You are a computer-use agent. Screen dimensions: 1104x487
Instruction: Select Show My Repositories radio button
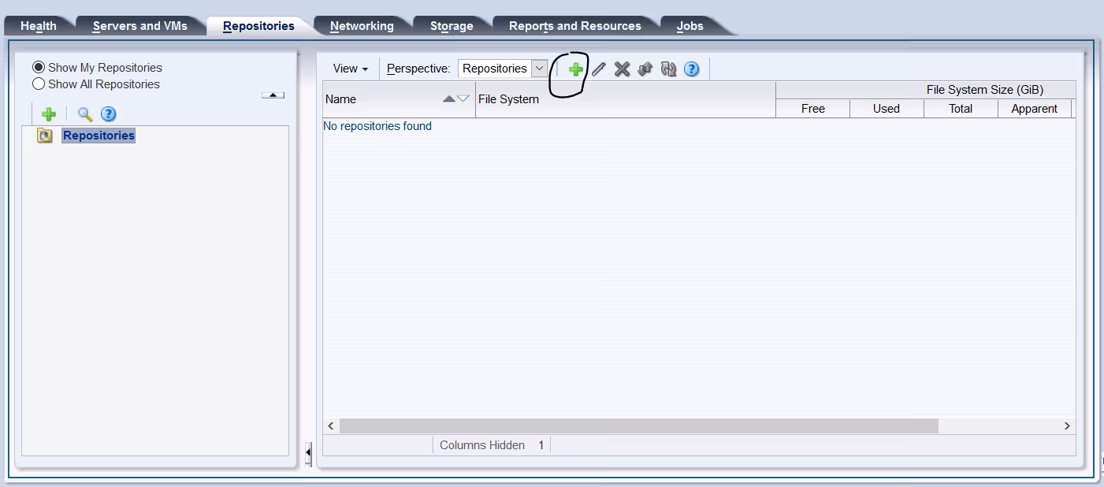[39, 68]
